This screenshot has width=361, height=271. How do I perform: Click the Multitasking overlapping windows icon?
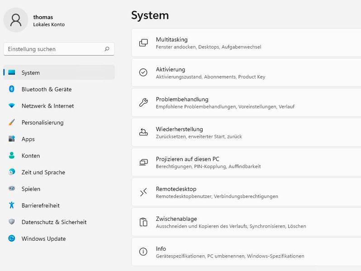tap(143, 43)
